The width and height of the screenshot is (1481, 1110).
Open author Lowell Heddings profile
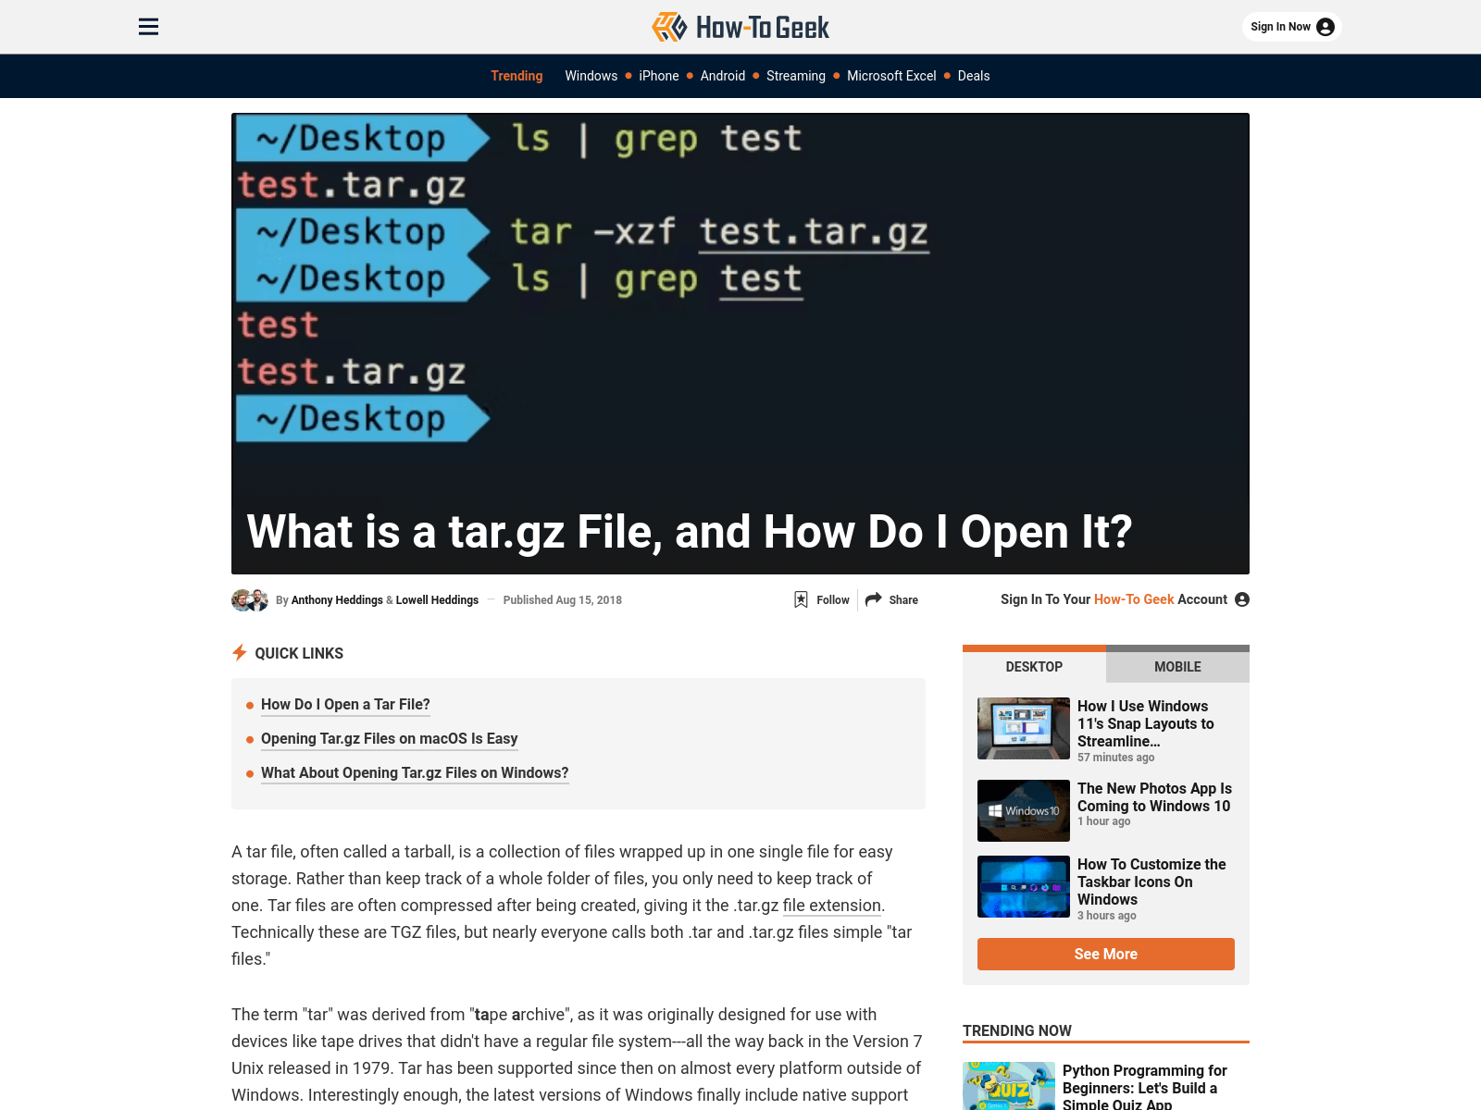pos(437,600)
